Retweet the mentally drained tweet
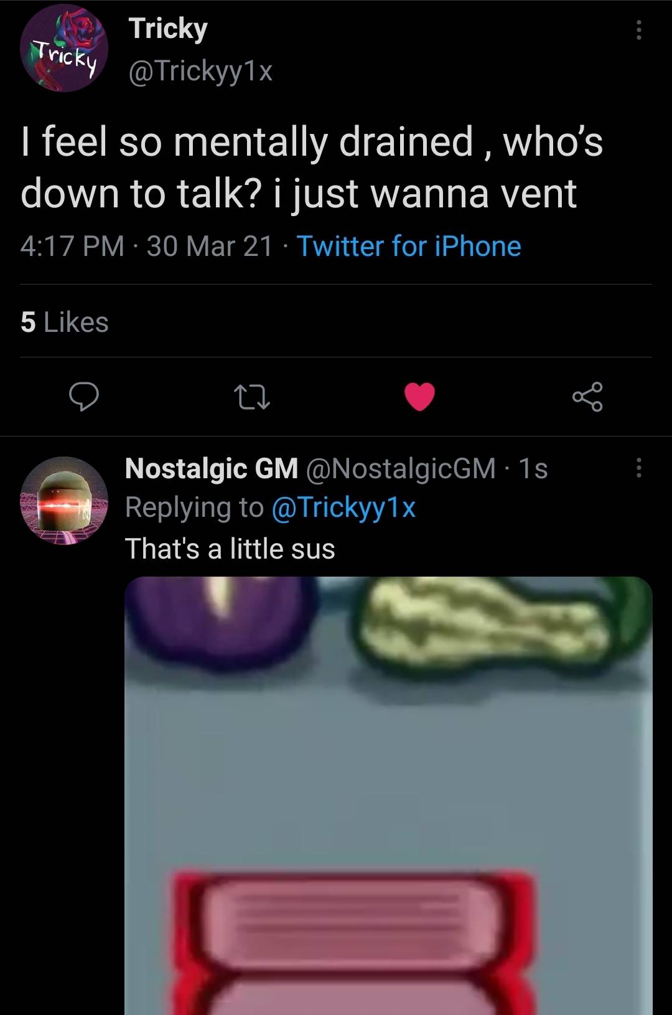The image size is (672, 1015). [251, 397]
